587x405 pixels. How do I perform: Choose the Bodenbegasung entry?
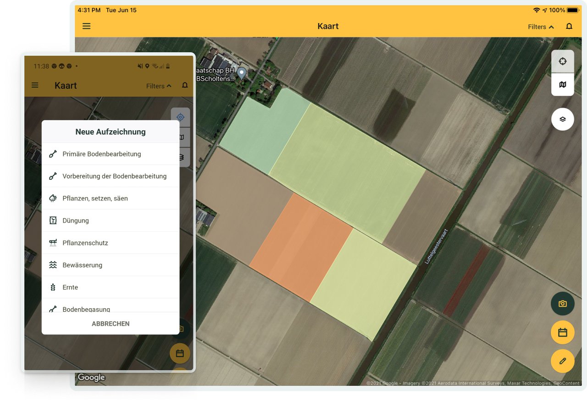click(111, 306)
